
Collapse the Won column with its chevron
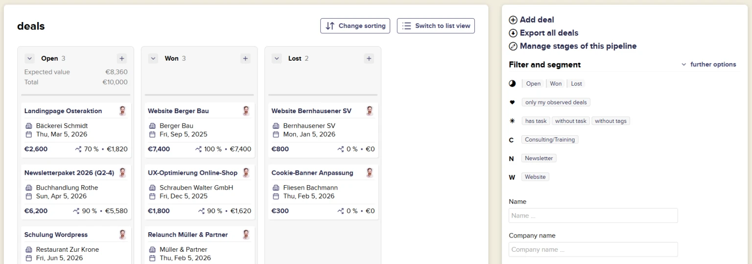pyautogui.click(x=153, y=59)
